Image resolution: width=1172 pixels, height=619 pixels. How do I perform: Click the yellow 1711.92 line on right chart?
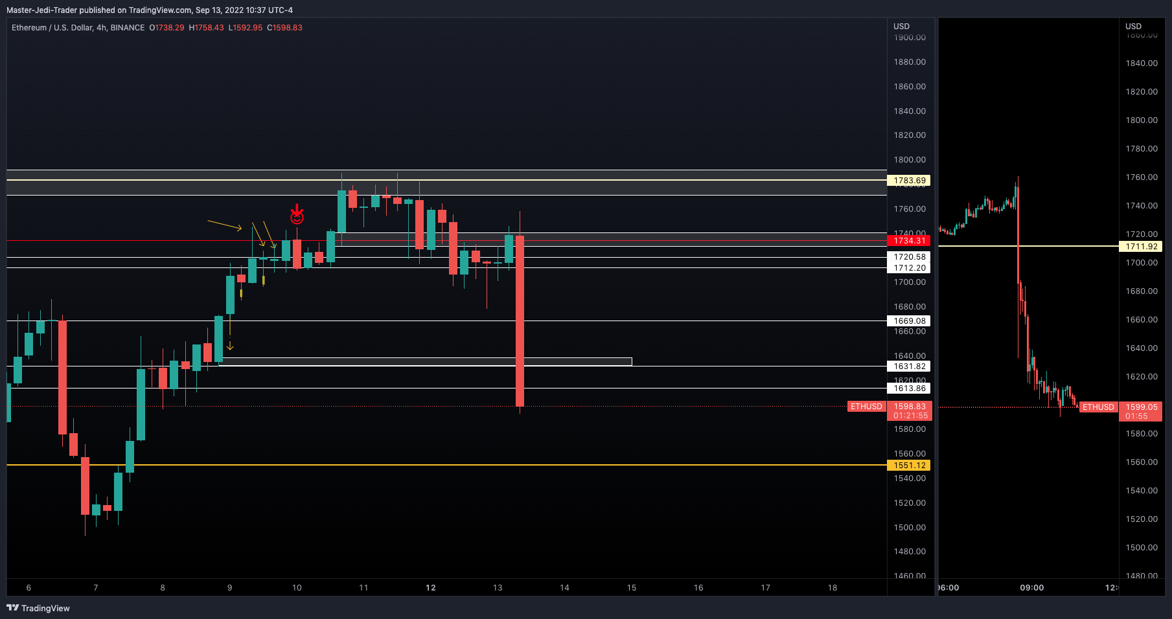tap(1028, 246)
